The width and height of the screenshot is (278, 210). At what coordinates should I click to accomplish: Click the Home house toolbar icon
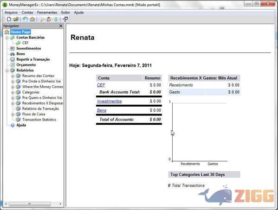click(x=32, y=19)
